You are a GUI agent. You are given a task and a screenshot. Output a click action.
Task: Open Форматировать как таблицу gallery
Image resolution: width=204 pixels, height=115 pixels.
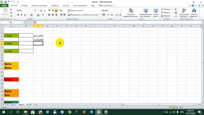tap(146, 13)
